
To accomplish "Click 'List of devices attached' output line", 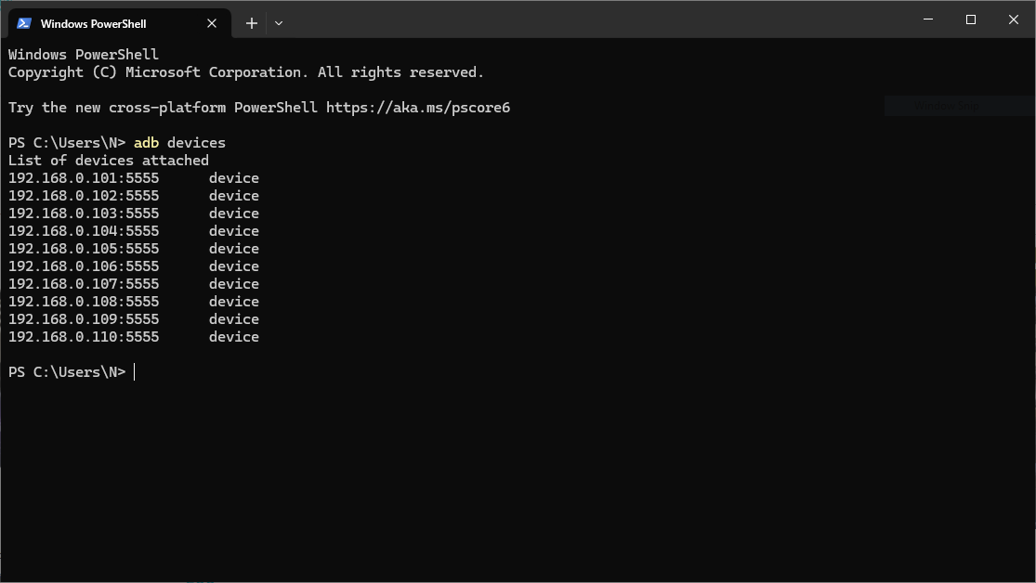I will coord(109,161).
